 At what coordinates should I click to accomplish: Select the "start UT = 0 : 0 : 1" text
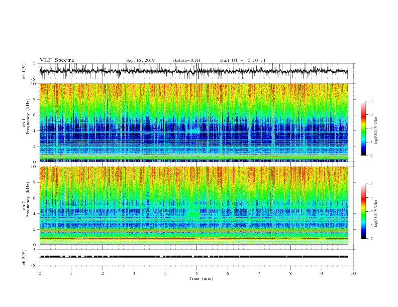pyautogui.click(x=243, y=60)
